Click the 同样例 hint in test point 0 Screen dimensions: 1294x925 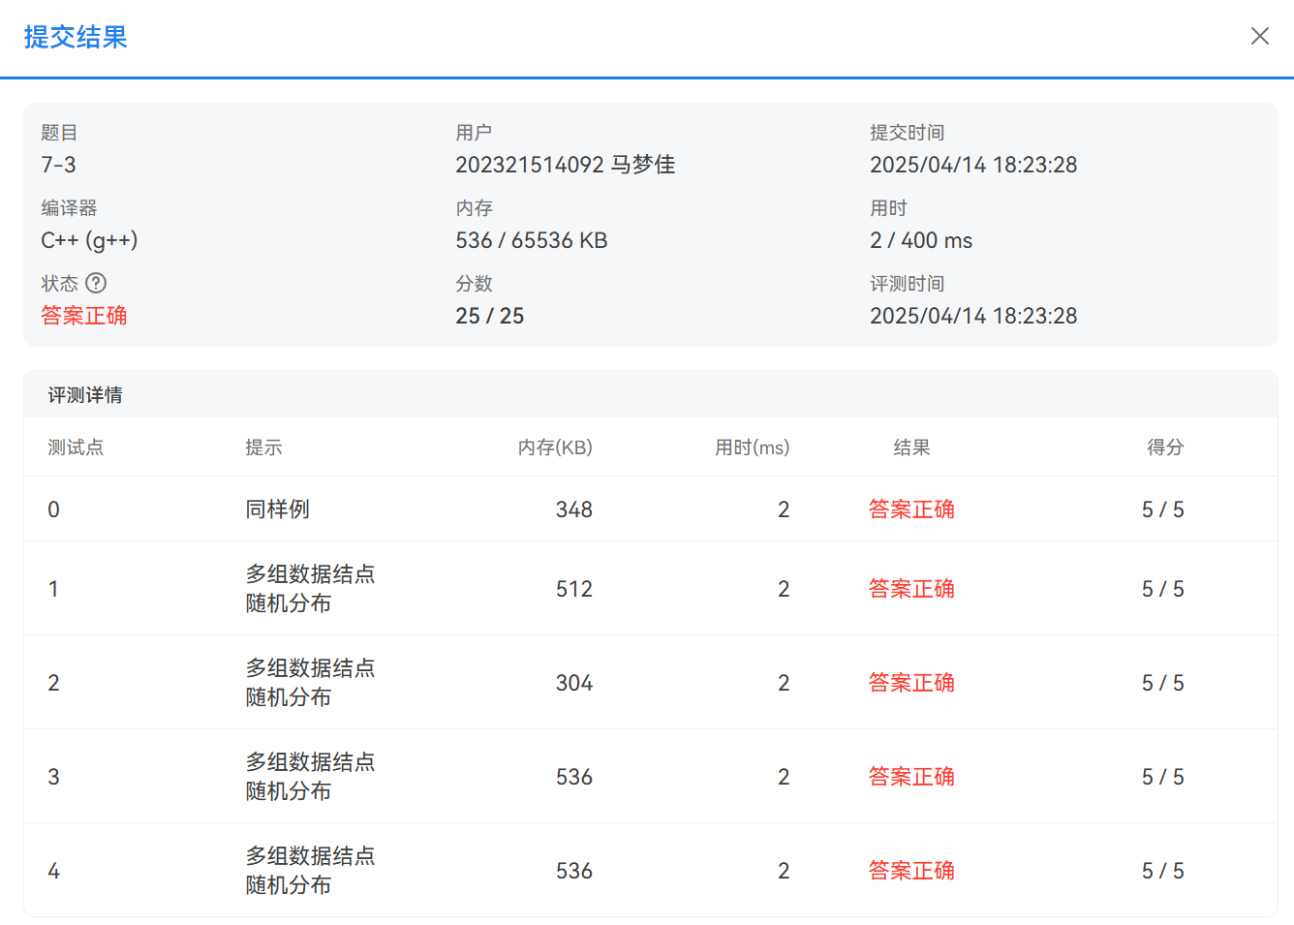277,509
